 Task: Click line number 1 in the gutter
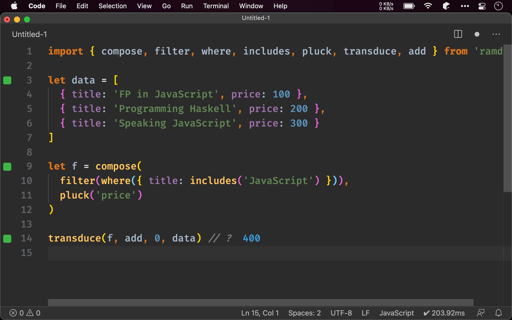click(29, 51)
